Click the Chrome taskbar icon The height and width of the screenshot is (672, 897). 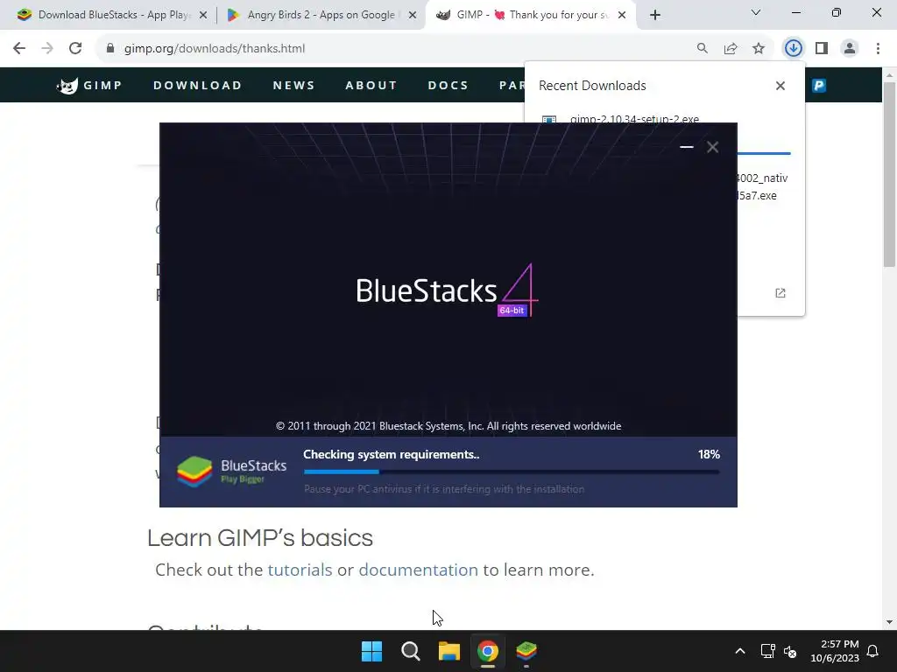487,651
